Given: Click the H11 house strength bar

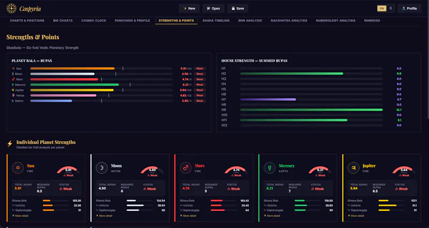Looking at the screenshot, I should pos(294,120).
